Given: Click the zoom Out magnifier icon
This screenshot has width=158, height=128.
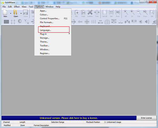Looking at the screenshot, I should pyautogui.click(x=139, y=12).
